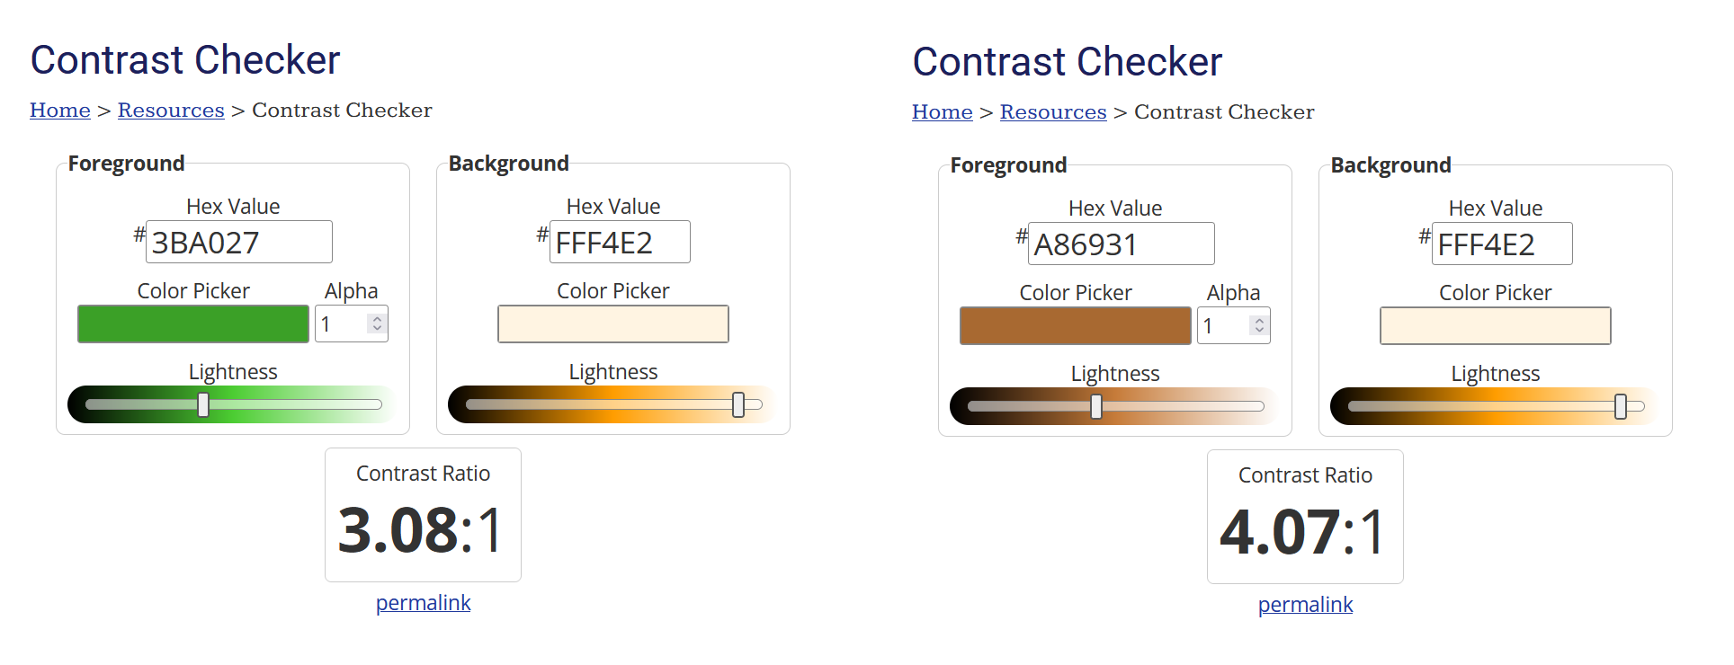This screenshot has height=665, width=1734.
Task: Click the alpha stepper arrows beside the green swatch
Action: pos(378,324)
